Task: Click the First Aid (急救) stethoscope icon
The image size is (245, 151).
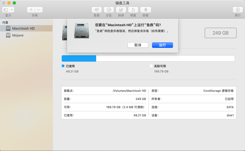Action: (x=97, y=10)
